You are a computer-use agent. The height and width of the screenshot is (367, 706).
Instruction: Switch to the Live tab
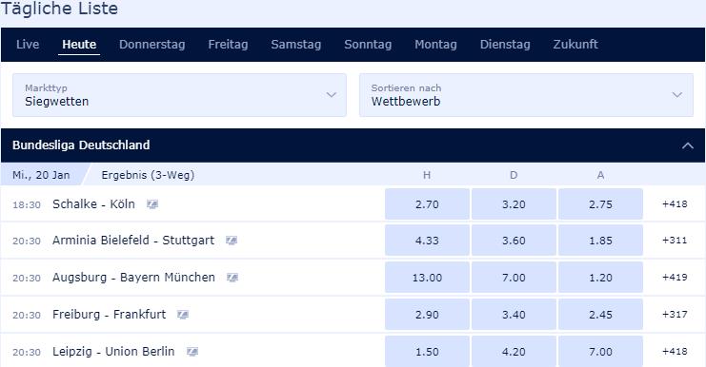point(28,45)
